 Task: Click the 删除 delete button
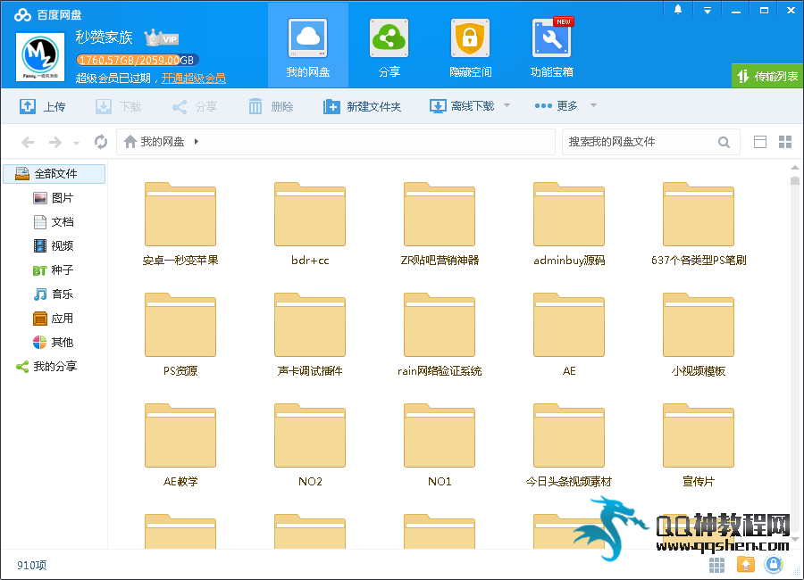click(x=271, y=106)
